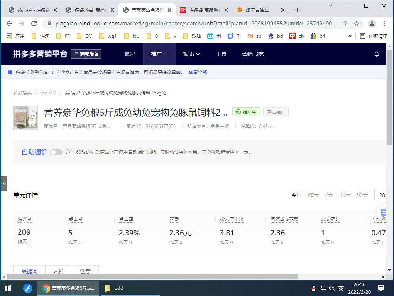Select the 7天 date range
The image size is (394, 296).
coord(329,195)
